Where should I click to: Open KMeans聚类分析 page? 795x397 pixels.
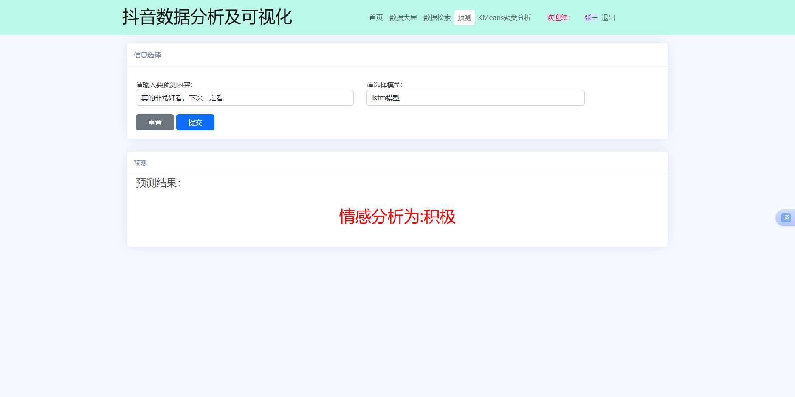coord(505,17)
